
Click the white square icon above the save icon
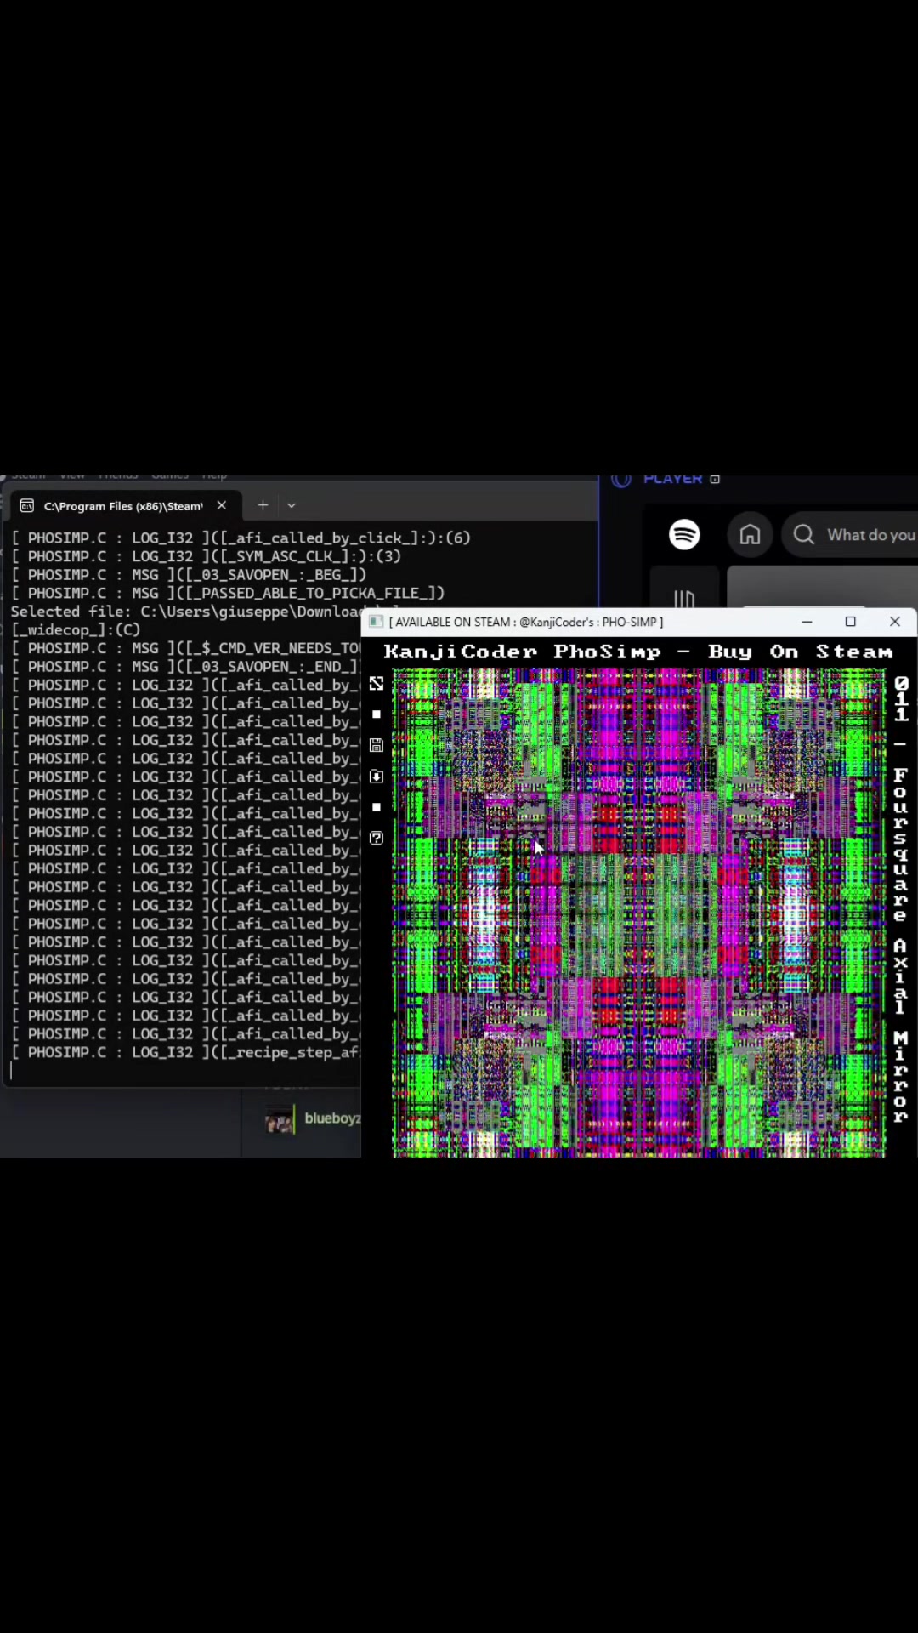(377, 714)
